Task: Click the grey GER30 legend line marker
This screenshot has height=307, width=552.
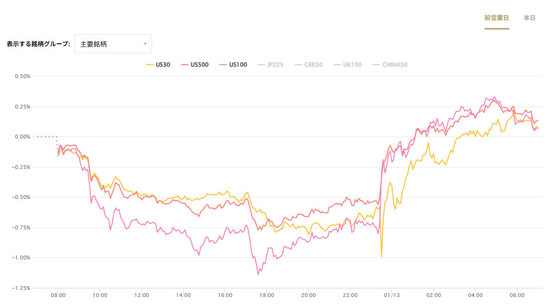Action: (299, 65)
